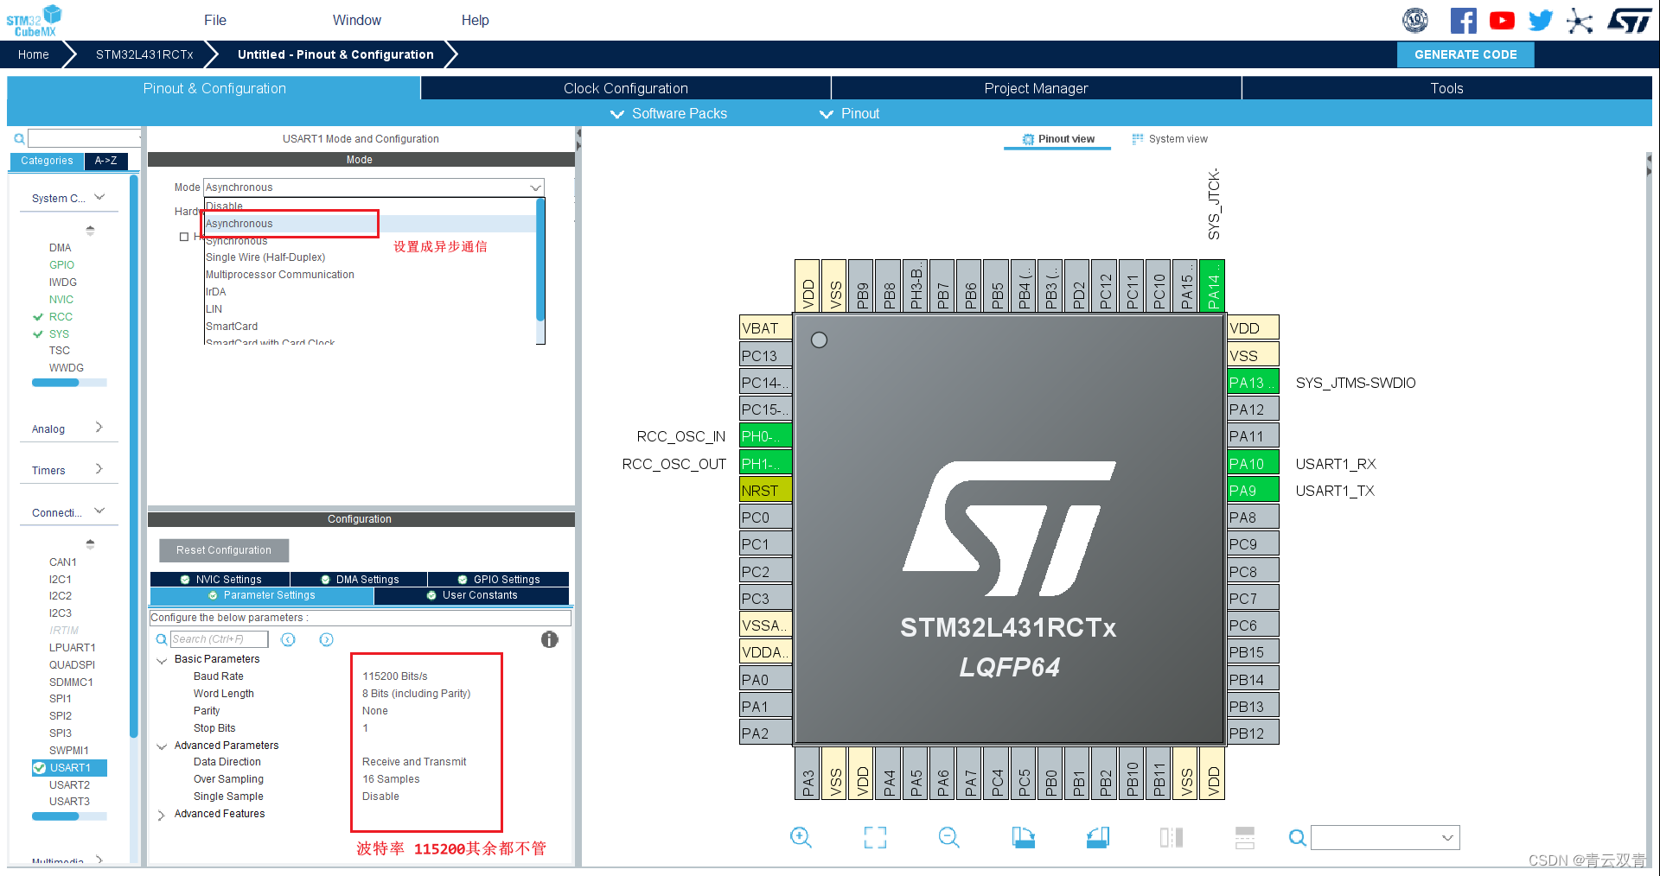Click the PA9 USART1_TX pin
Viewport: 1660px width, 876px height.
point(1253,490)
